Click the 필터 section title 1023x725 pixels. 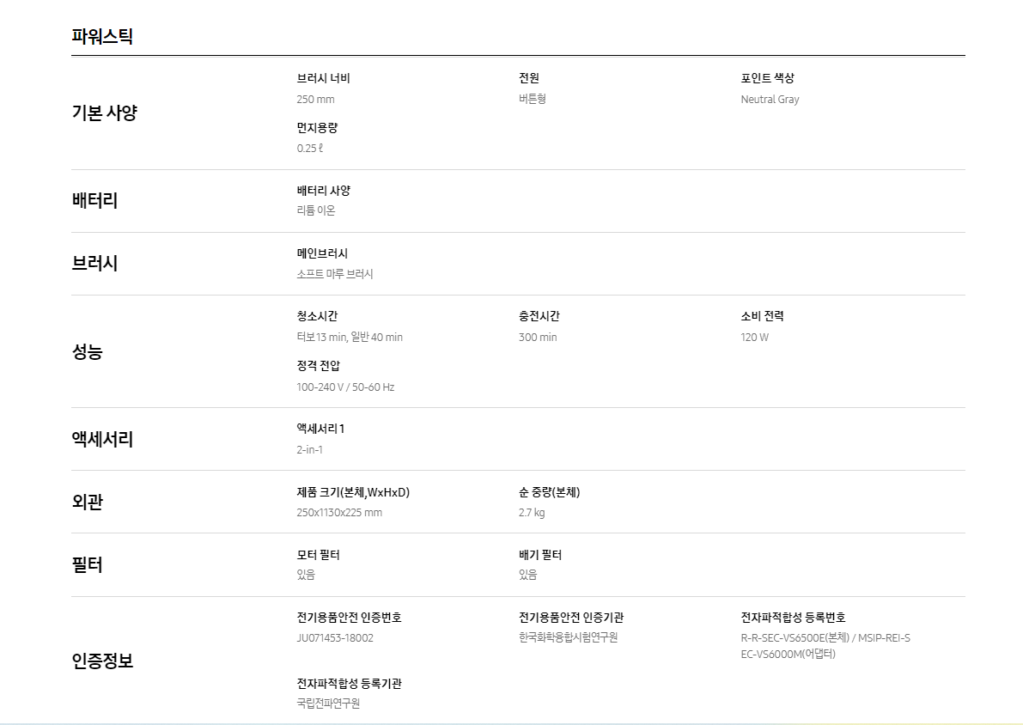pyautogui.click(x=88, y=564)
